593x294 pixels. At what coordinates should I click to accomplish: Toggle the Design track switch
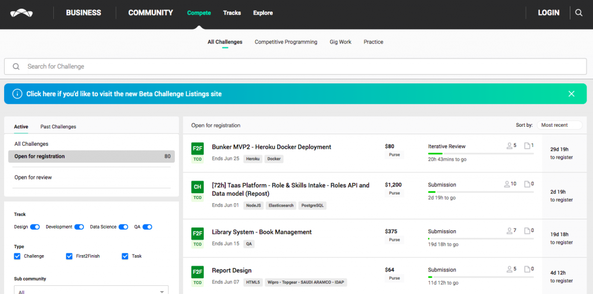[x=35, y=227]
